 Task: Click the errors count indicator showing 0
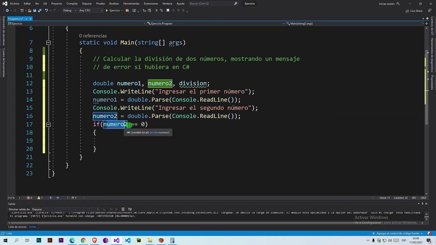(30, 198)
